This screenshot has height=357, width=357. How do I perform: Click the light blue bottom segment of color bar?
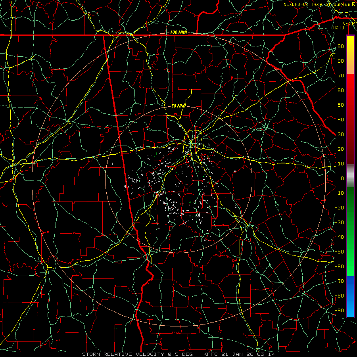point(350,309)
